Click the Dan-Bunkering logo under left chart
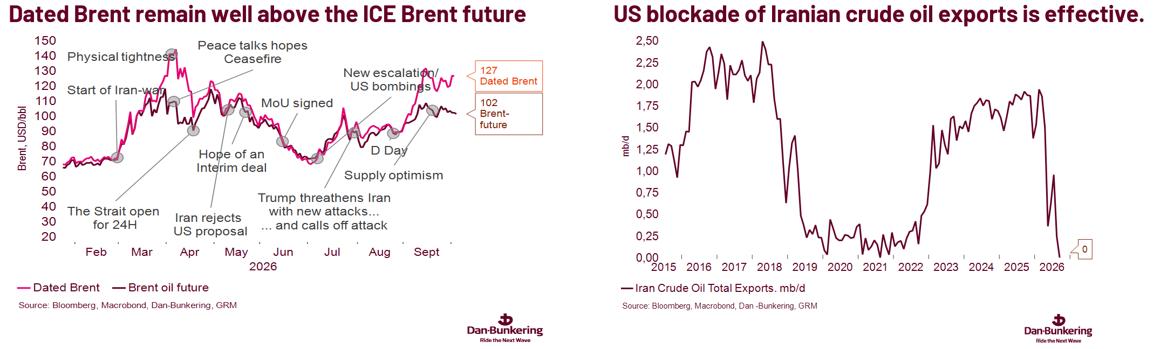This screenshot has width=1174, height=349. click(x=505, y=328)
